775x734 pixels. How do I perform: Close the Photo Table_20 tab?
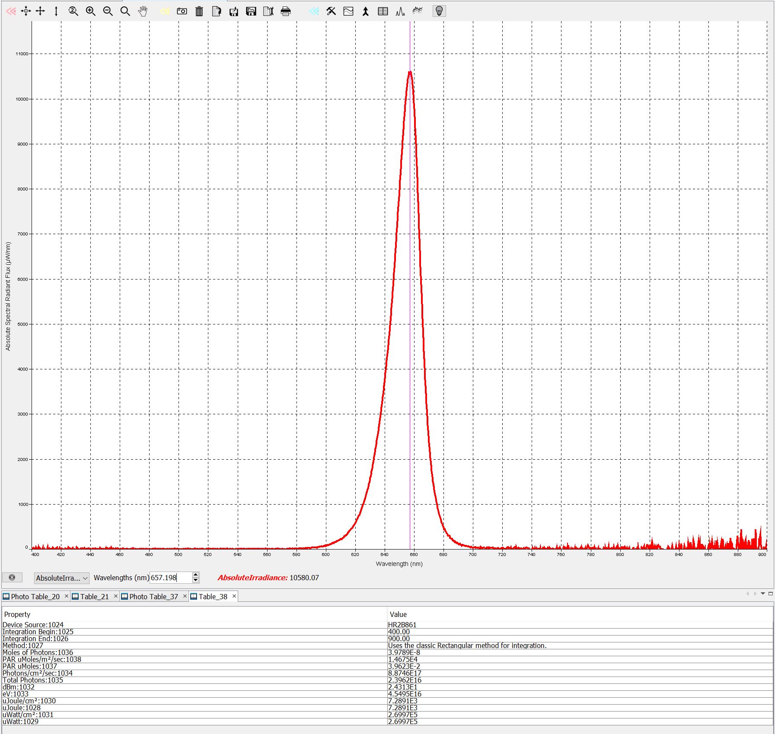(x=66, y=596)
